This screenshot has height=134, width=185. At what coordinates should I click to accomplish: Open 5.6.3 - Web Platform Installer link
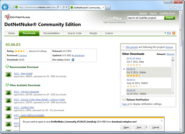(29, 115)
